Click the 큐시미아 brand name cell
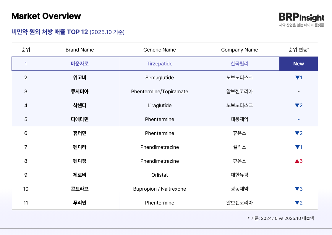Screen dimensions: 332x235 point(80,91)
